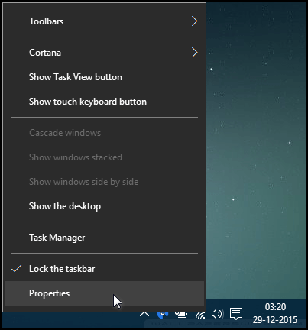Viewport: 308px width, 330px height.
Task: Click the battery power tray icon
Action: 181,315
